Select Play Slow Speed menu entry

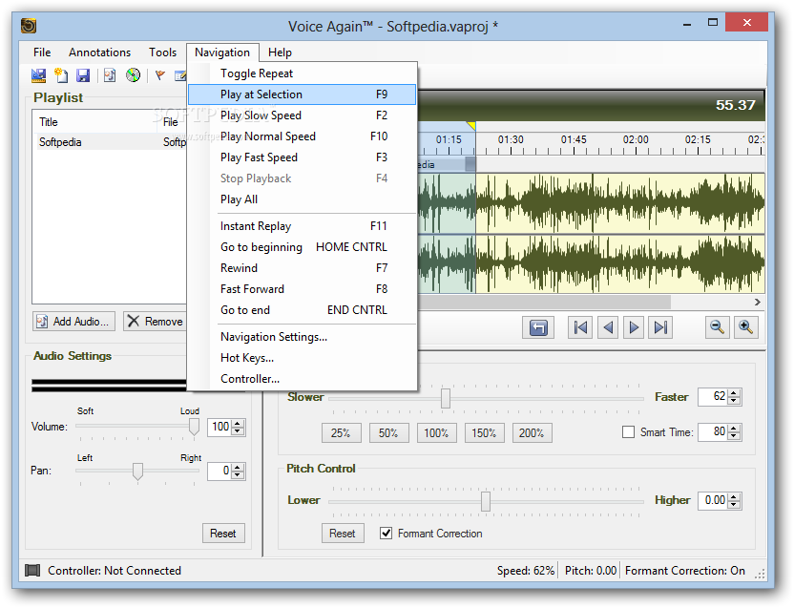click(303, 115)
